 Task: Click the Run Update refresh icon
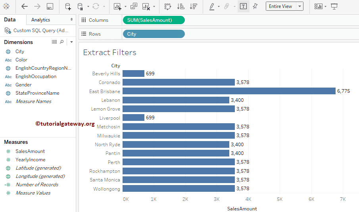(96, 6)
